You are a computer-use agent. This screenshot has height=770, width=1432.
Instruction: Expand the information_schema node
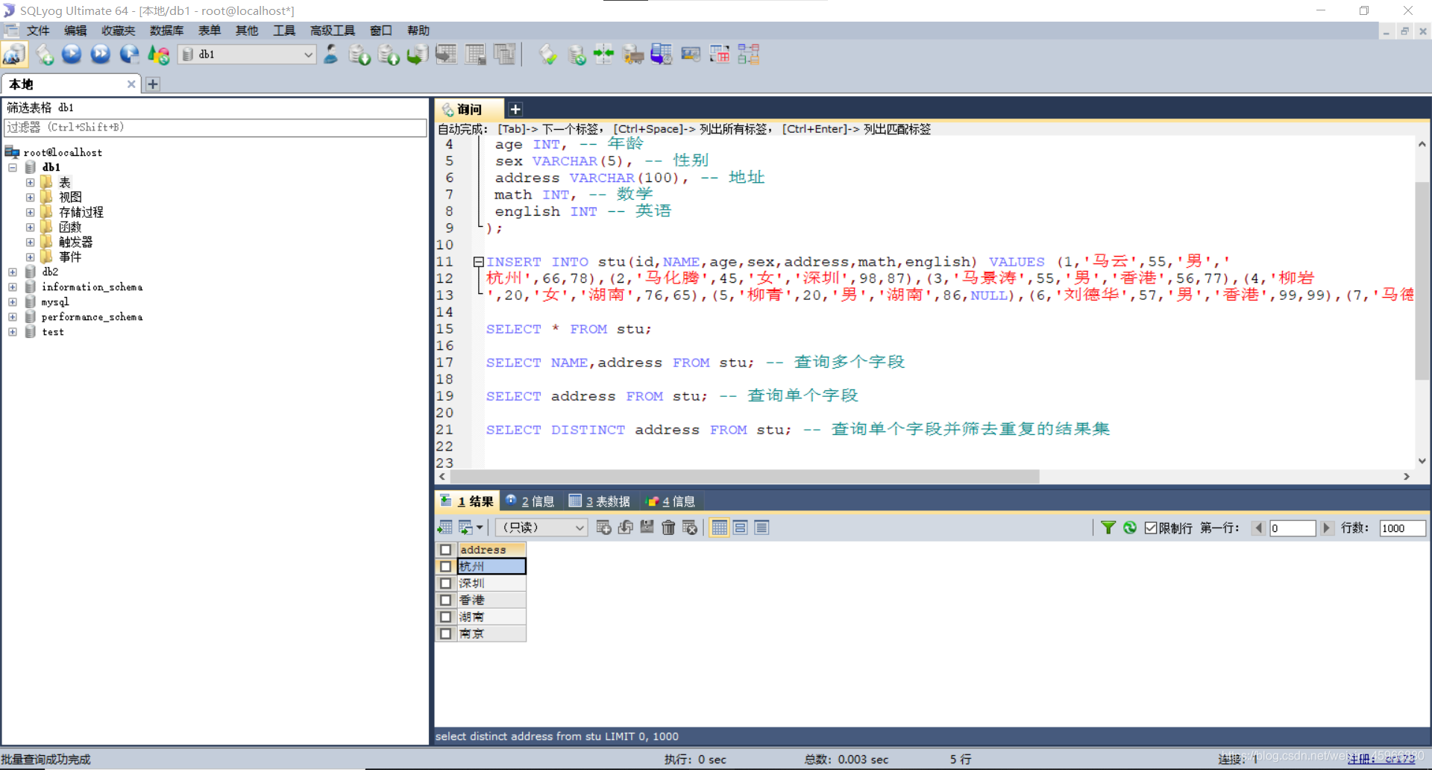pos(13,287)
